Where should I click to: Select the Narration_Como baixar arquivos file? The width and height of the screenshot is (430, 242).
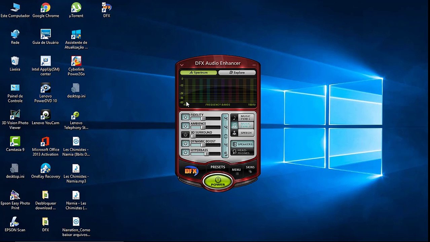click(x=76, y=227)
